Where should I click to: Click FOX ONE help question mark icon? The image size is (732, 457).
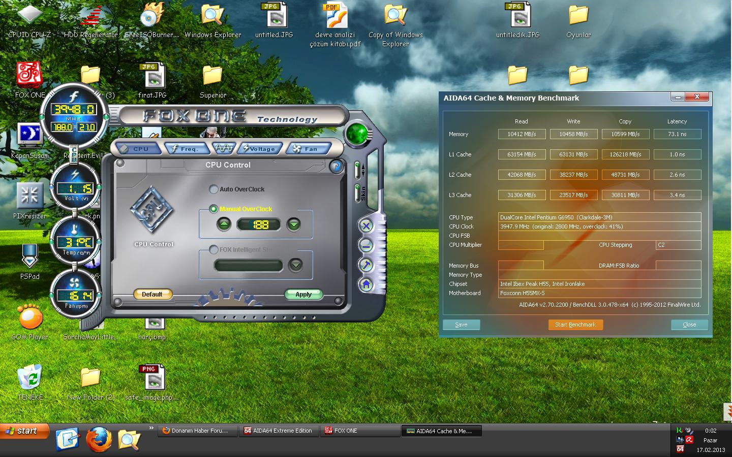pos(335,166)
